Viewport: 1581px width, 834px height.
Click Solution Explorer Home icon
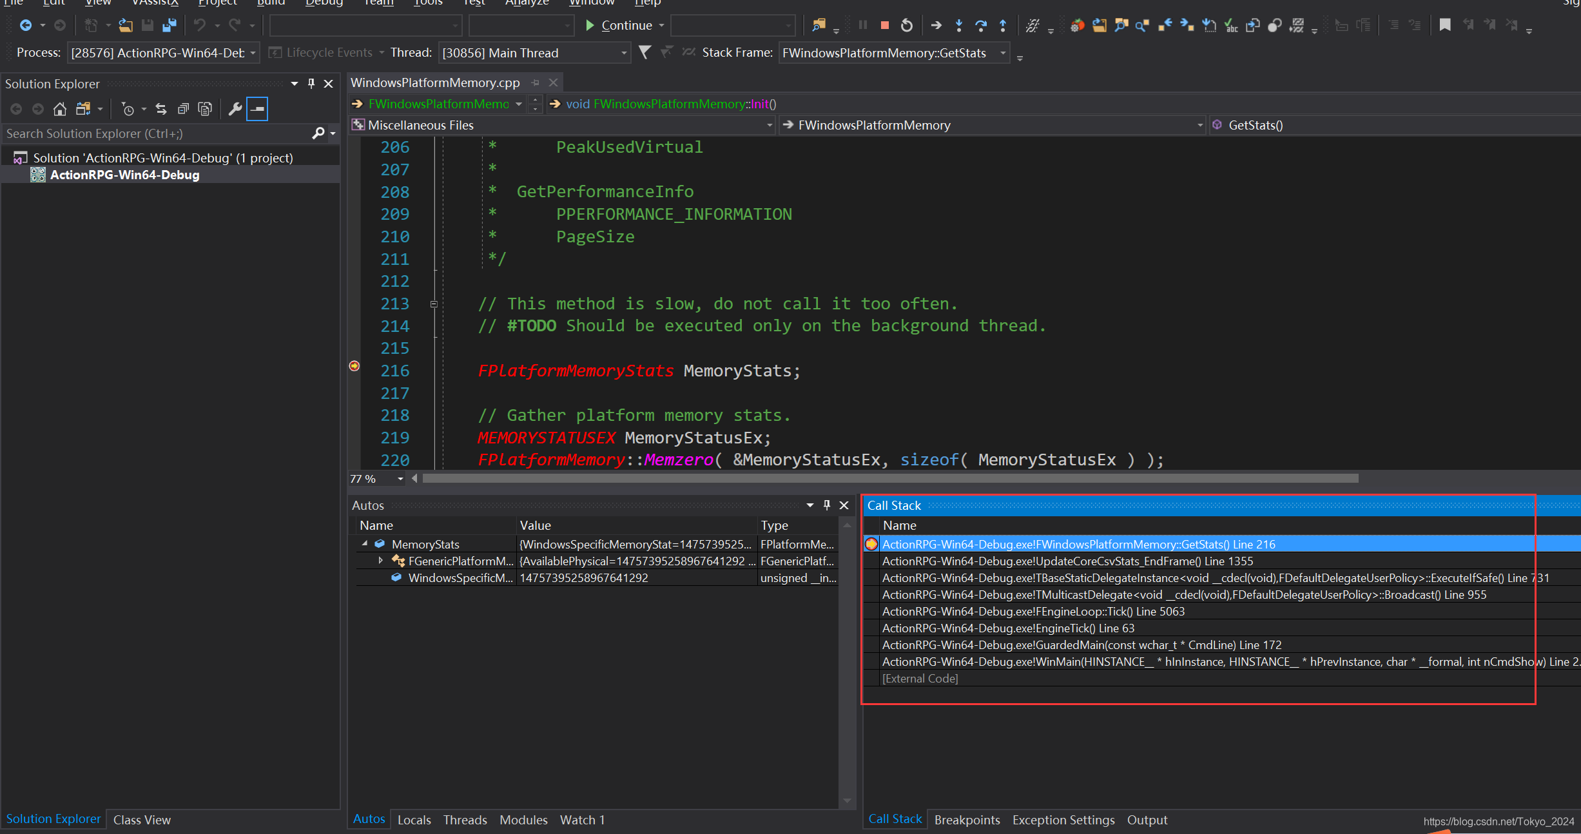60,109
